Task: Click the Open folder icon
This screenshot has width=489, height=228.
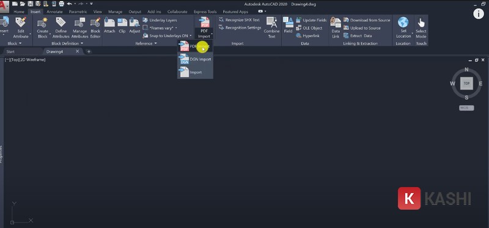Action: (23, 4)
